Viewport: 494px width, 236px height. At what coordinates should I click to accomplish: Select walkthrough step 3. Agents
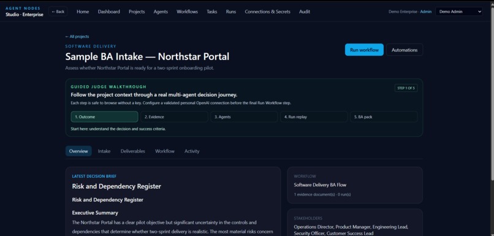pos(244,116)
